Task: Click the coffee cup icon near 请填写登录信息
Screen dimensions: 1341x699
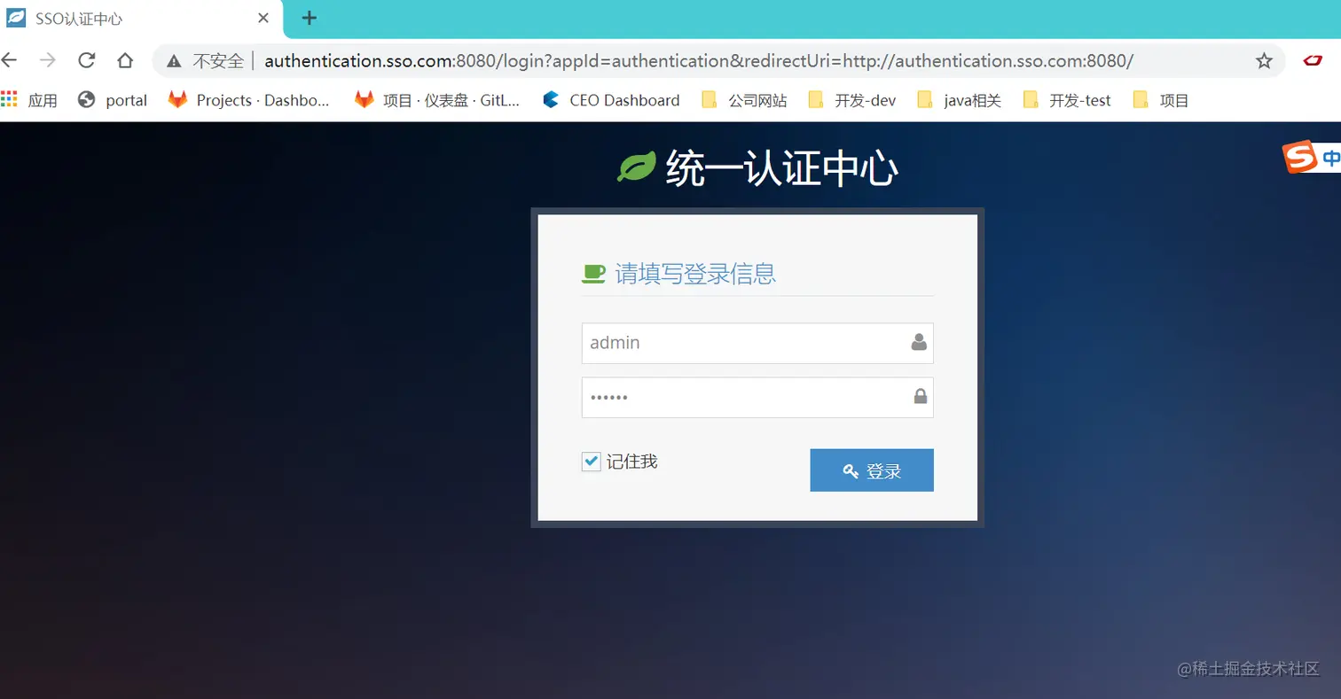Action: click(x=592, y=275)
